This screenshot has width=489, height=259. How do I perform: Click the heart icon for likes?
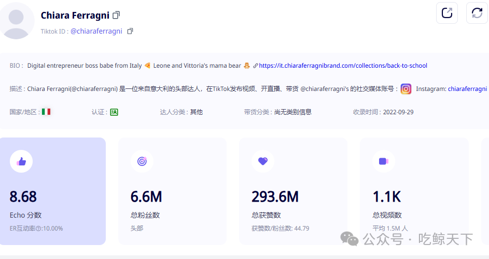pos(263,161)
